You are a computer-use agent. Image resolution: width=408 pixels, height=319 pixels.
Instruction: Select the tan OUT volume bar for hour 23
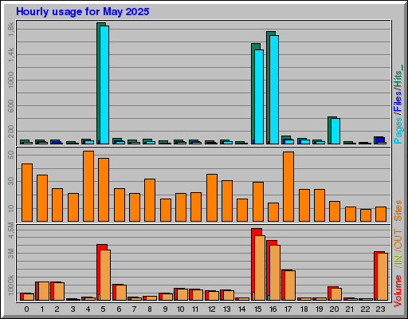(x=382, y=277)
